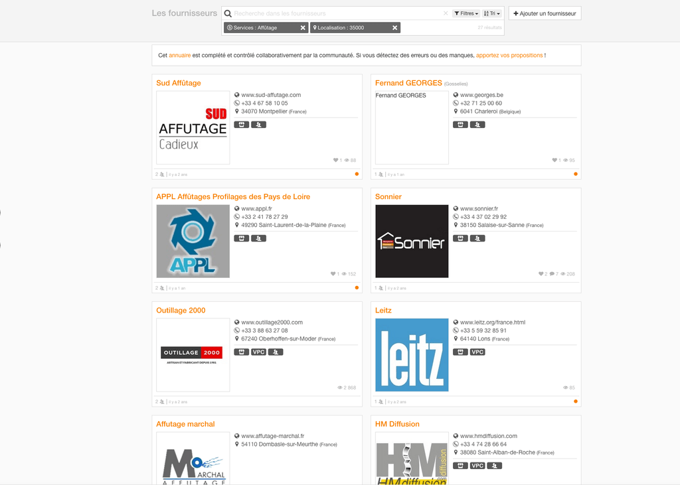680x485 pixels.
Task: Open the APPL Affûtages Profilages title
Action: click(x=233, y=197)
